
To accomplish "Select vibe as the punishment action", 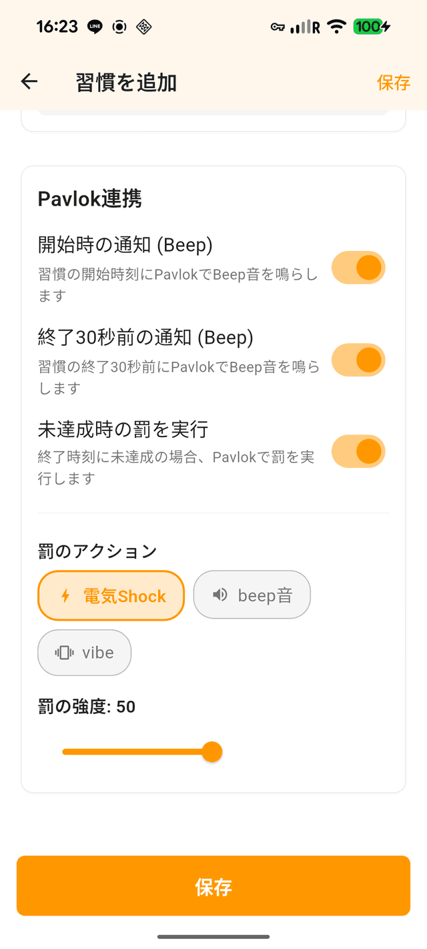I will pos(84,653).
